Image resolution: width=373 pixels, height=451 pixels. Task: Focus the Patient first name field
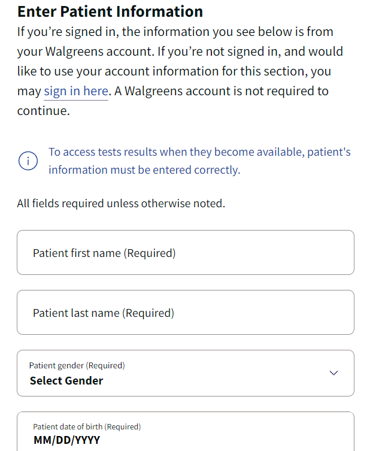point(186,253)
